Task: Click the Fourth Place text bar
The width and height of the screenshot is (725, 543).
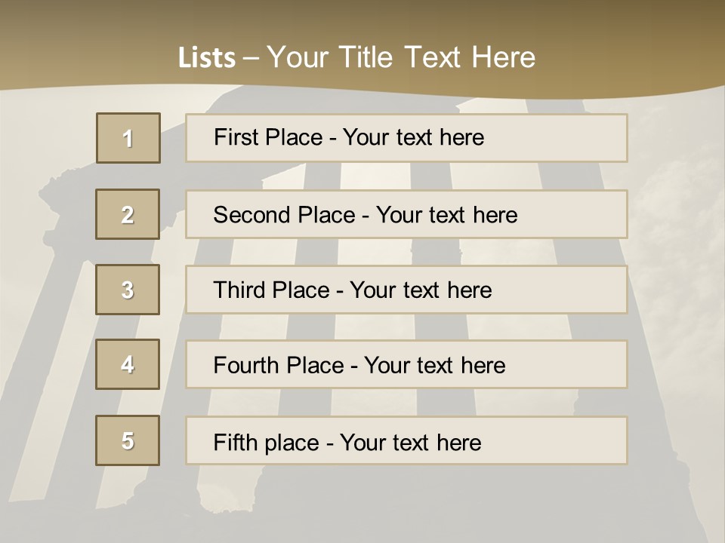Action: [406, 364]
